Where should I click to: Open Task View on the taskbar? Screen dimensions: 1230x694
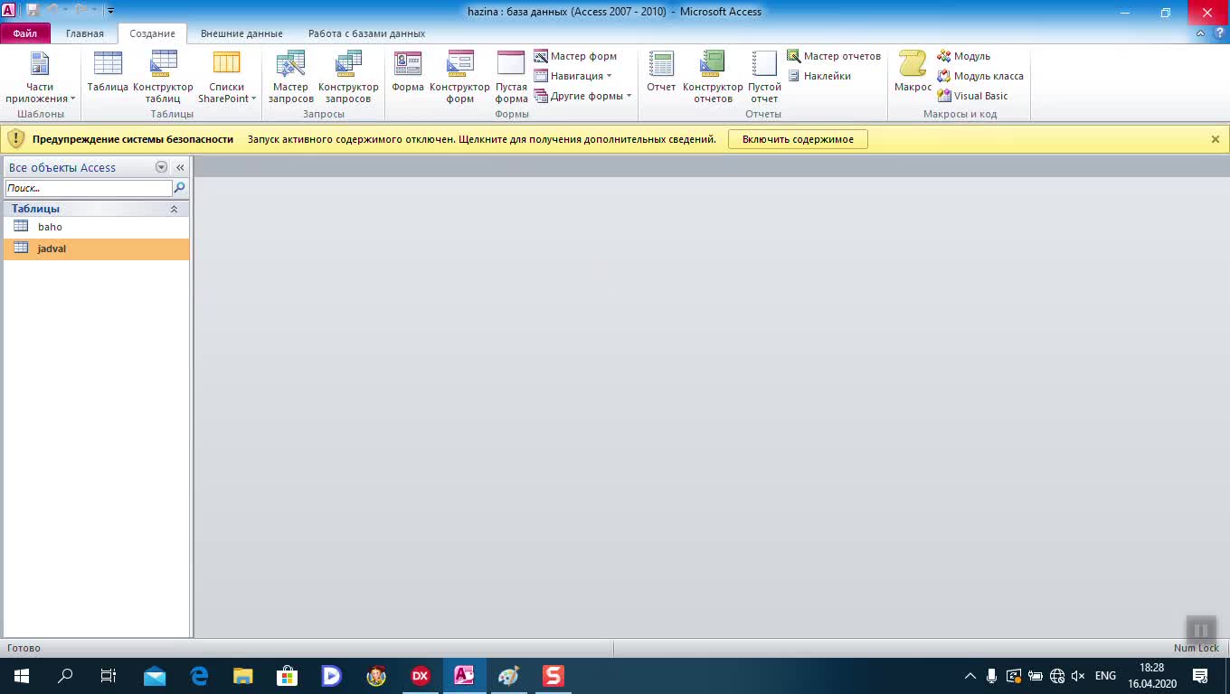pos(108,675)
